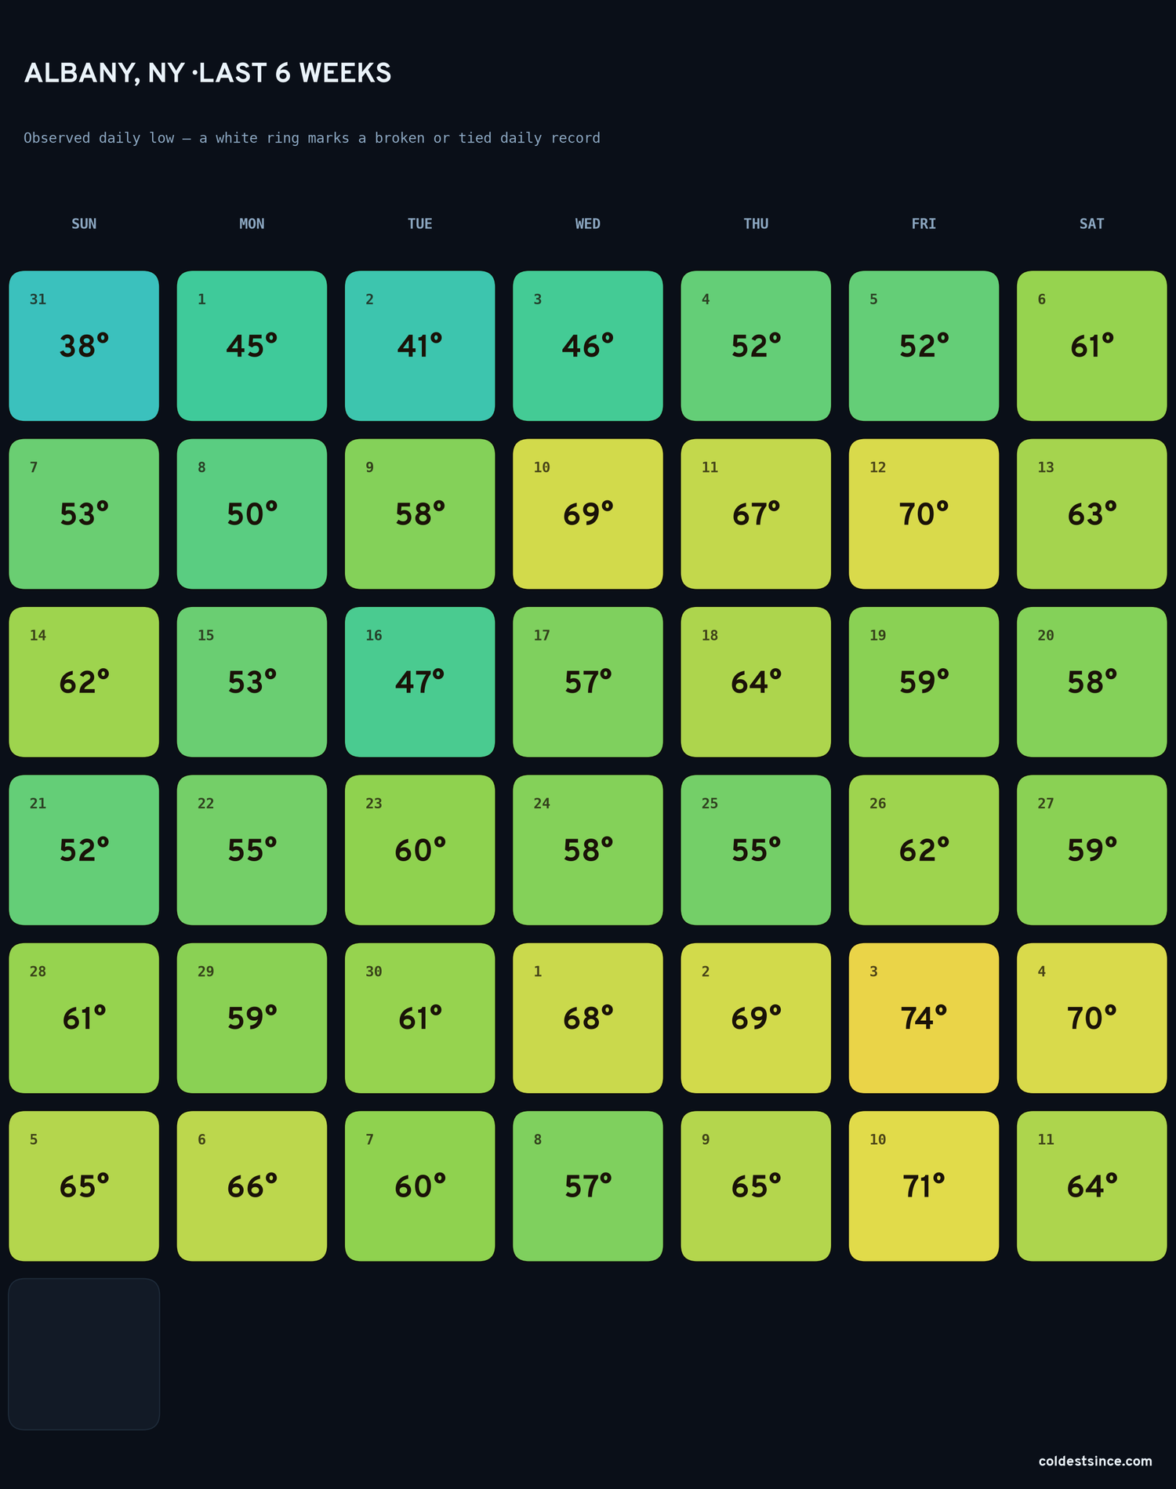This screenshot has width=1176, height=1489.
Task: Click the 71° tile on the 10th
Action: (924, 1186)
